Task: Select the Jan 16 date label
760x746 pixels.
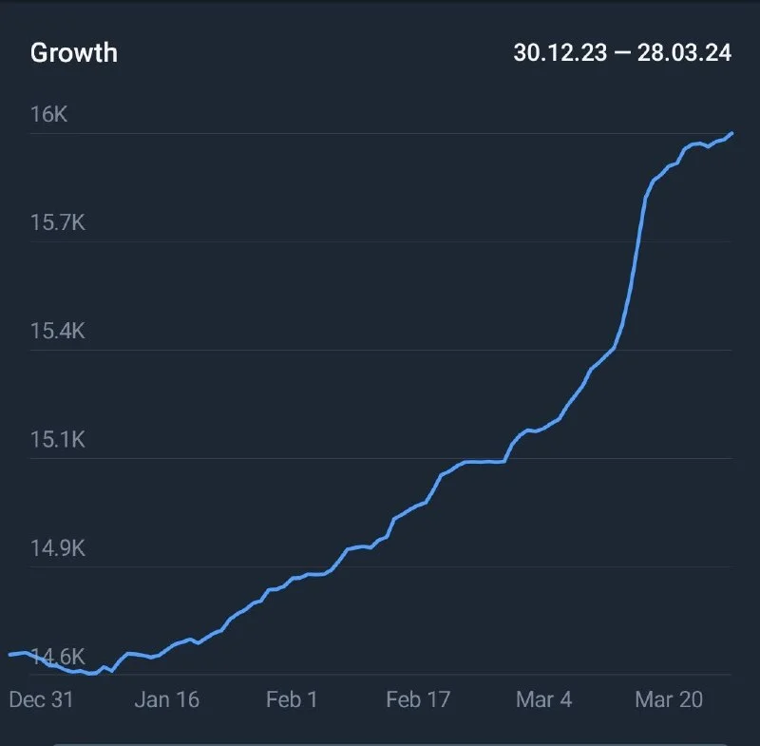Action: pos(167,699)
